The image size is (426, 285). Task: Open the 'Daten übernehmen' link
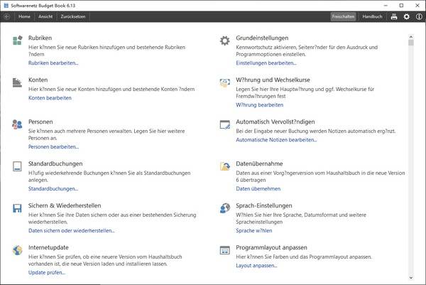258,189
